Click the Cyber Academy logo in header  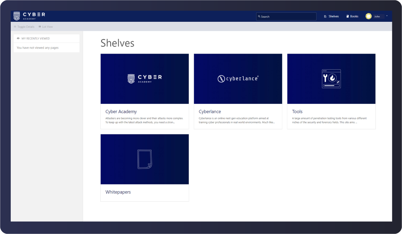29,16
